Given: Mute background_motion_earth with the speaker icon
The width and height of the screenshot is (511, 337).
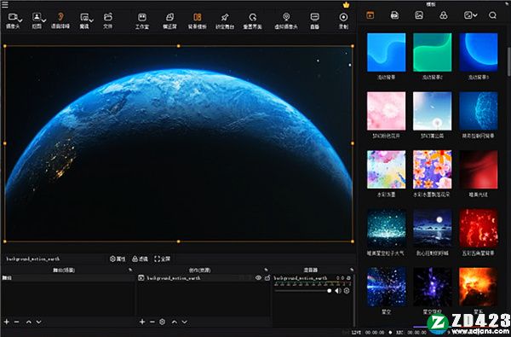Looking at the screenshot, I should pos(338,291).
